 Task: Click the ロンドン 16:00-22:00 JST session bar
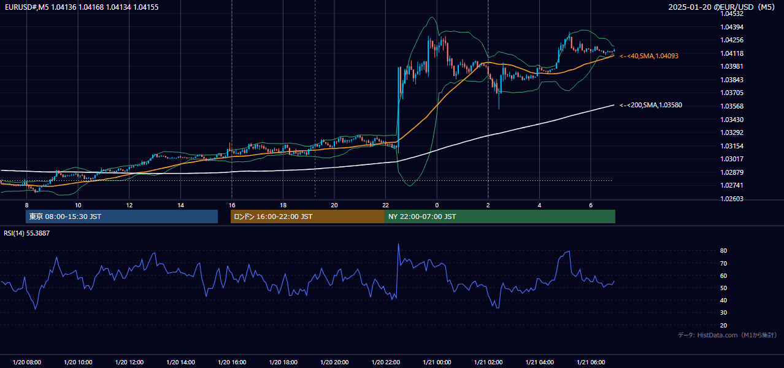point(307,217)
